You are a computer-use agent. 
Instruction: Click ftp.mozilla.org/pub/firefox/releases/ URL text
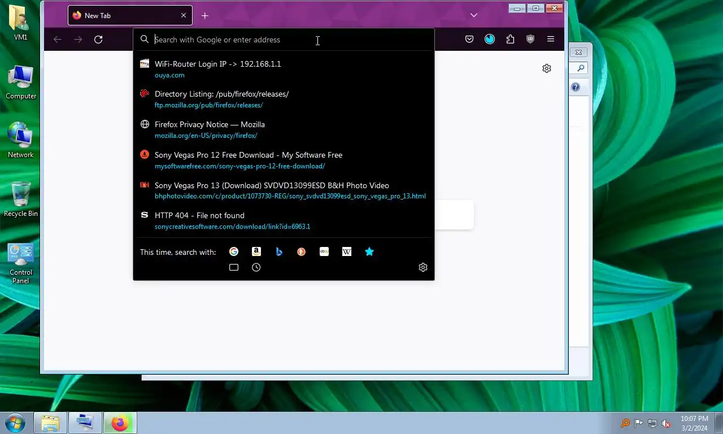click(x=209, y=105)
